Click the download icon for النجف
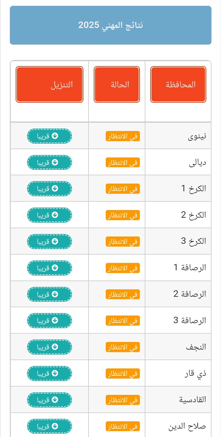 pos(55,347)
